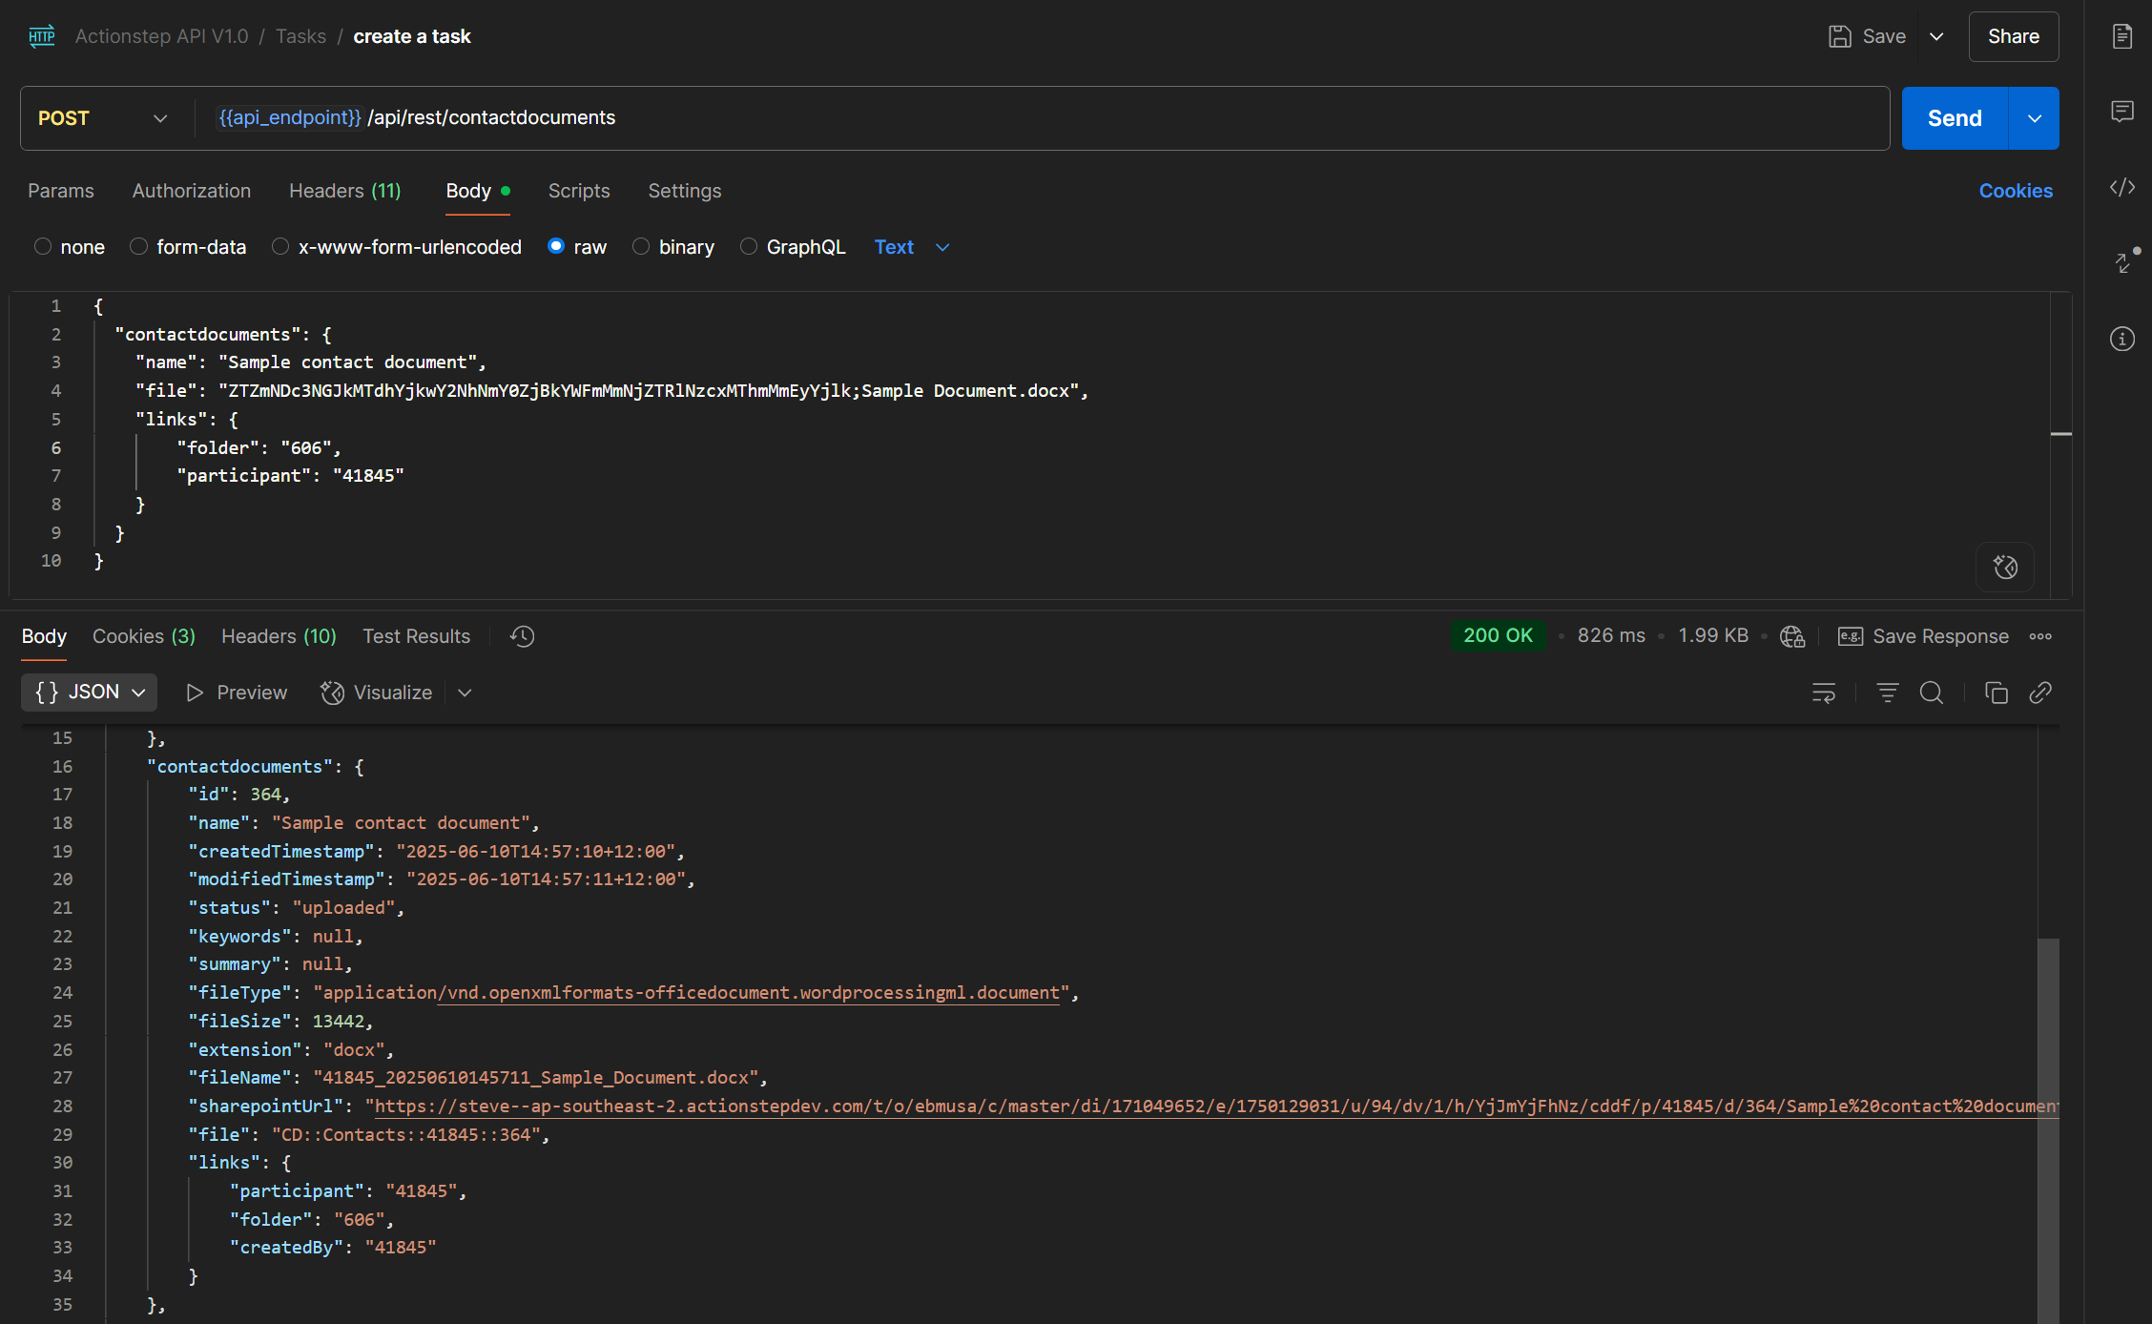Open the Text raw format dropdown
Screen dimensions: 2152x1324
[x=912, y=247]
